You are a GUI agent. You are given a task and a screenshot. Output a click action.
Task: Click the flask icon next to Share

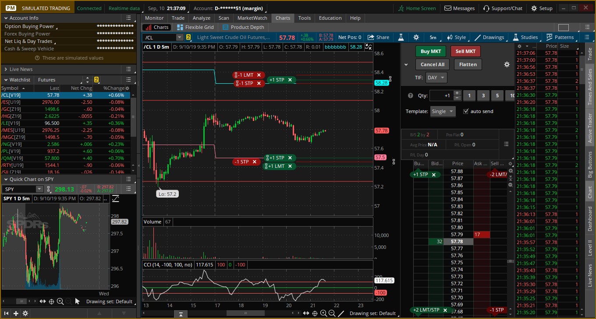pyautogui.click(x=401, y=37)
